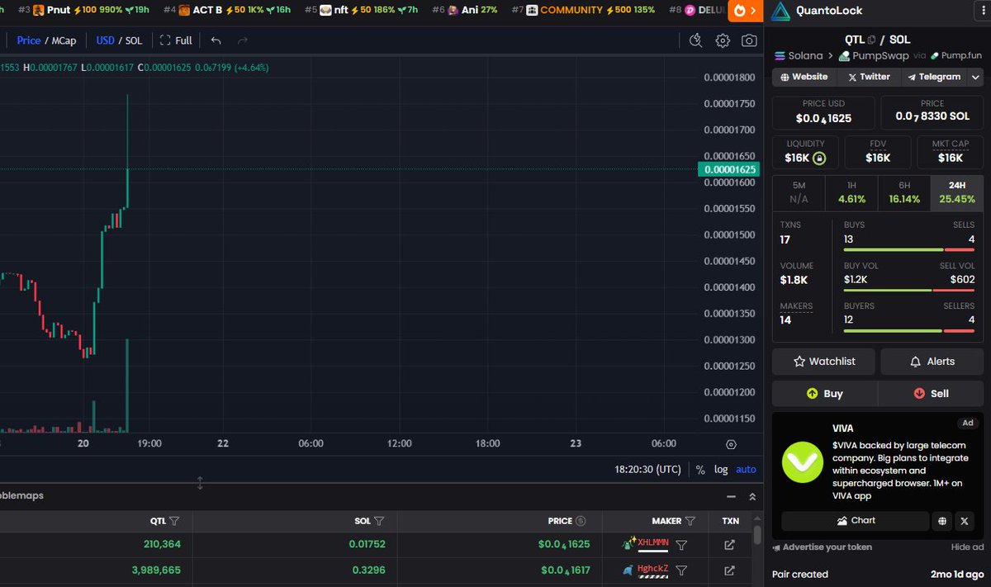Toggle Full screen chart mode
The image size is (991, 587).
click(176, 40)
